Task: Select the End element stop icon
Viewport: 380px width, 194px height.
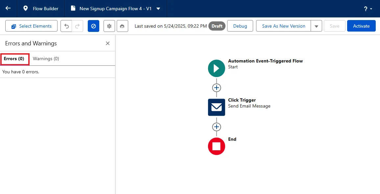Action: click(216, 146)
